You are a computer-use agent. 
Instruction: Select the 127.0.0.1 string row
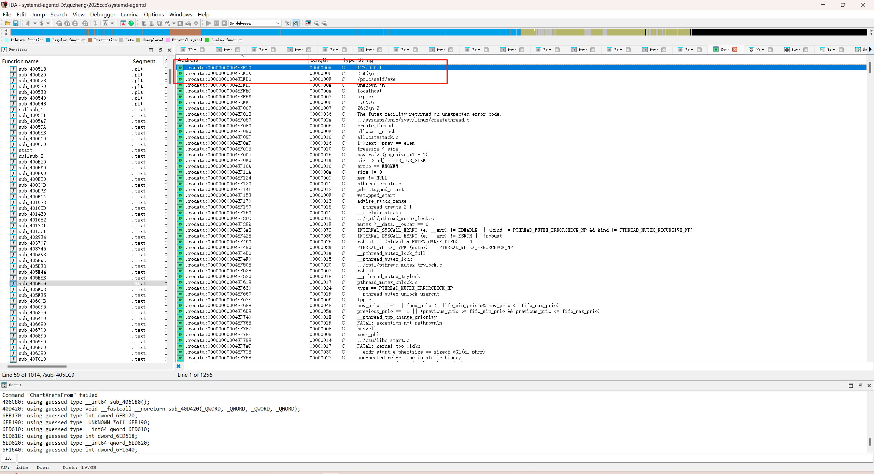(369, 68)
